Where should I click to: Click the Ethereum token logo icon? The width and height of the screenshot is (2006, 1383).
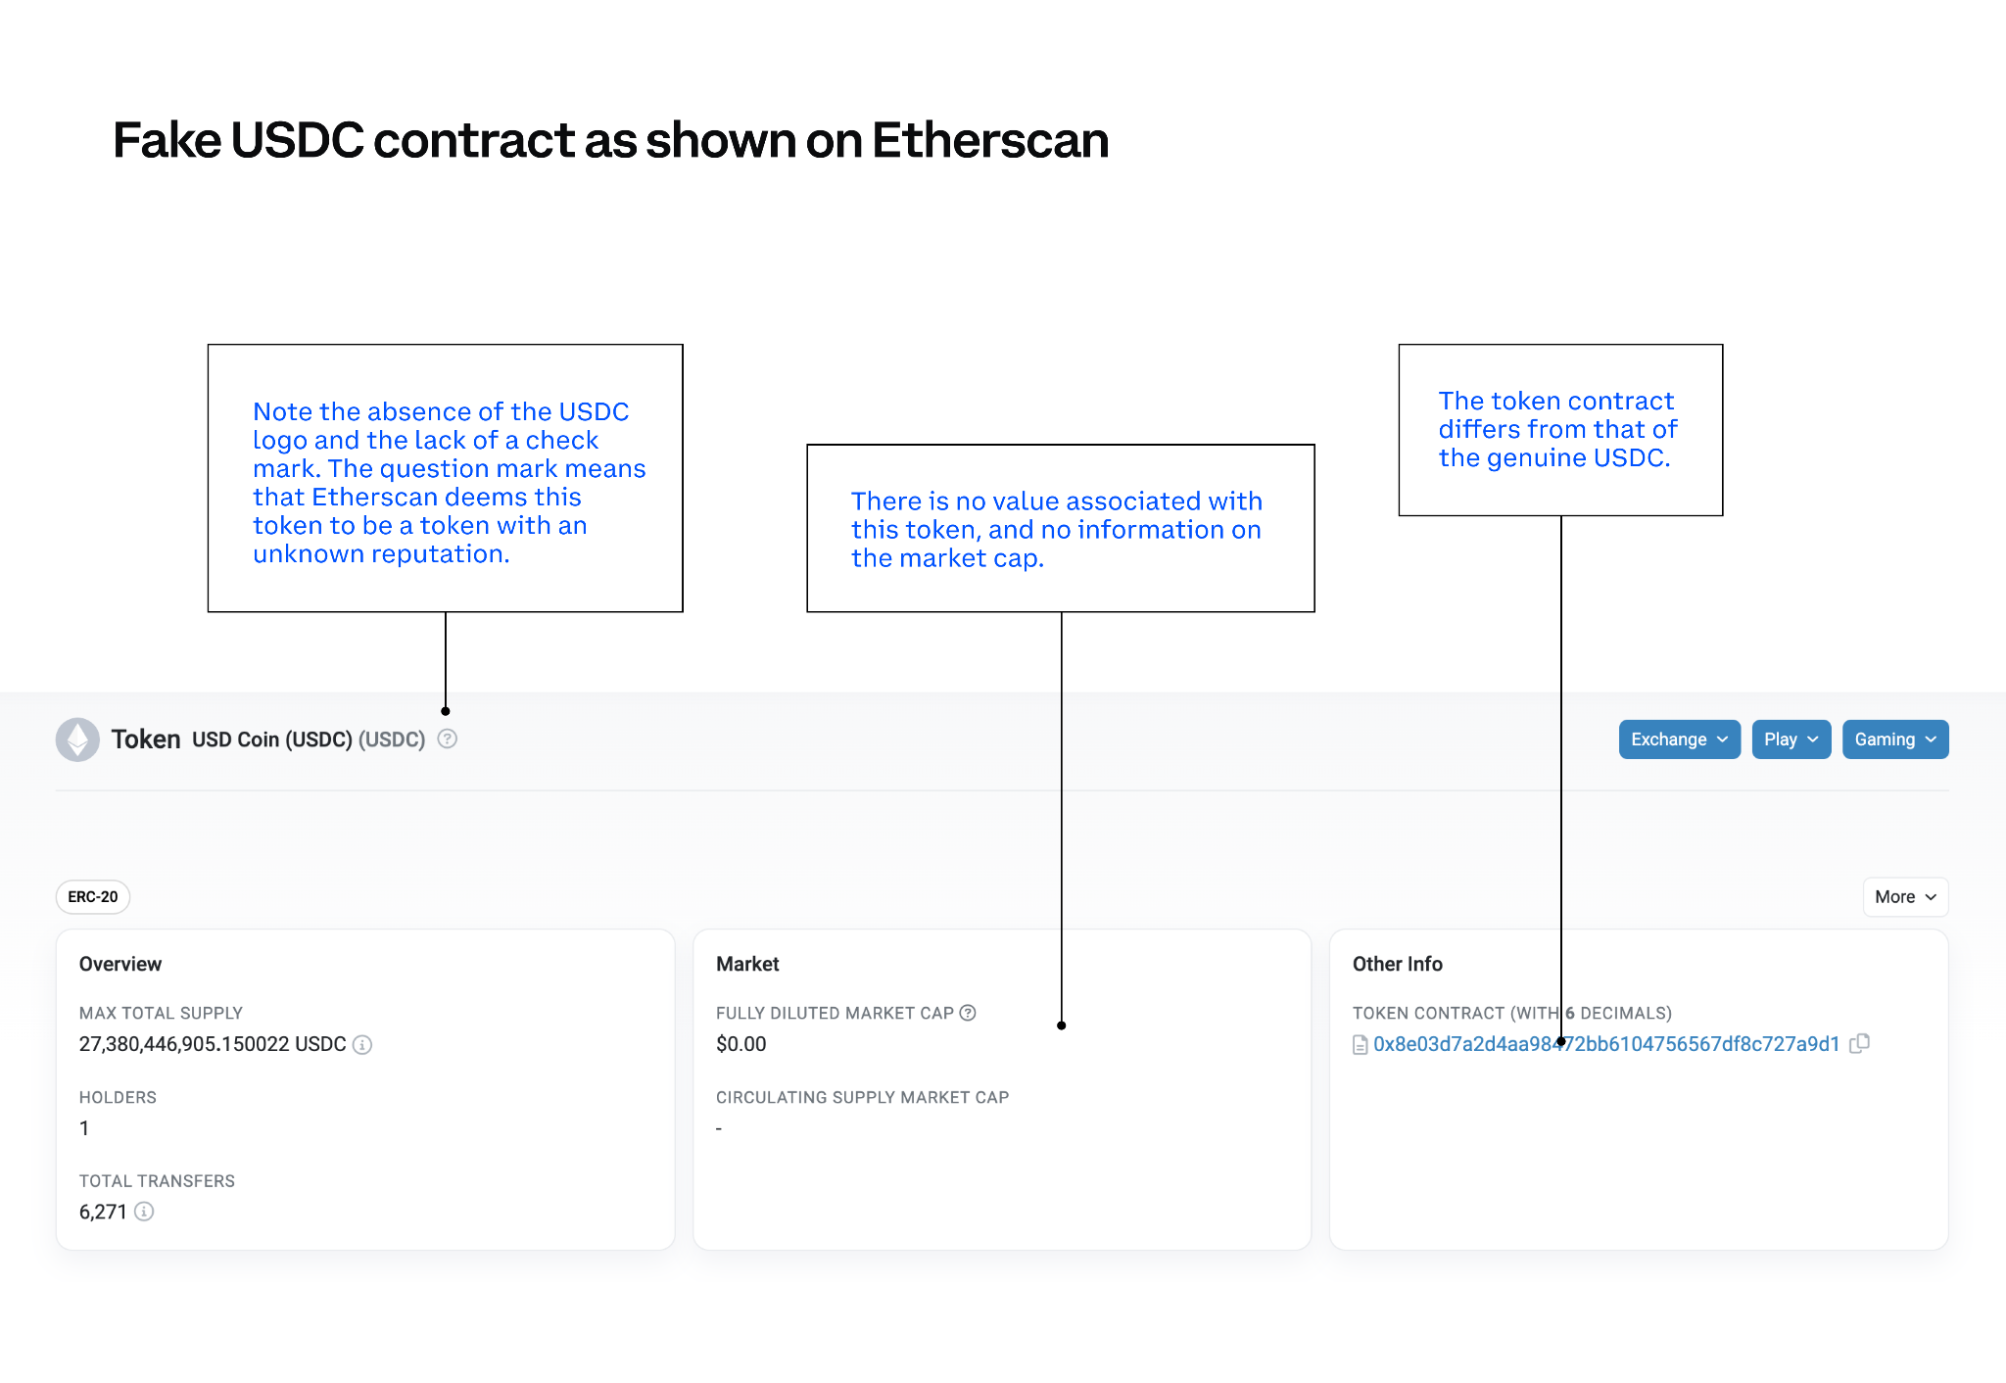pyautogui.click(x=78, y=739)
